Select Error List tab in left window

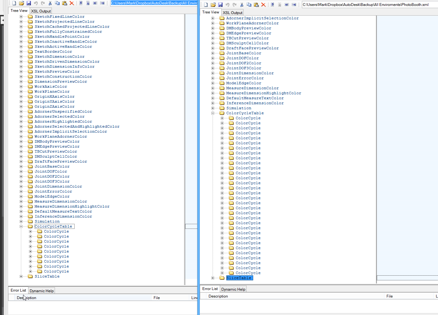[18, 290]
